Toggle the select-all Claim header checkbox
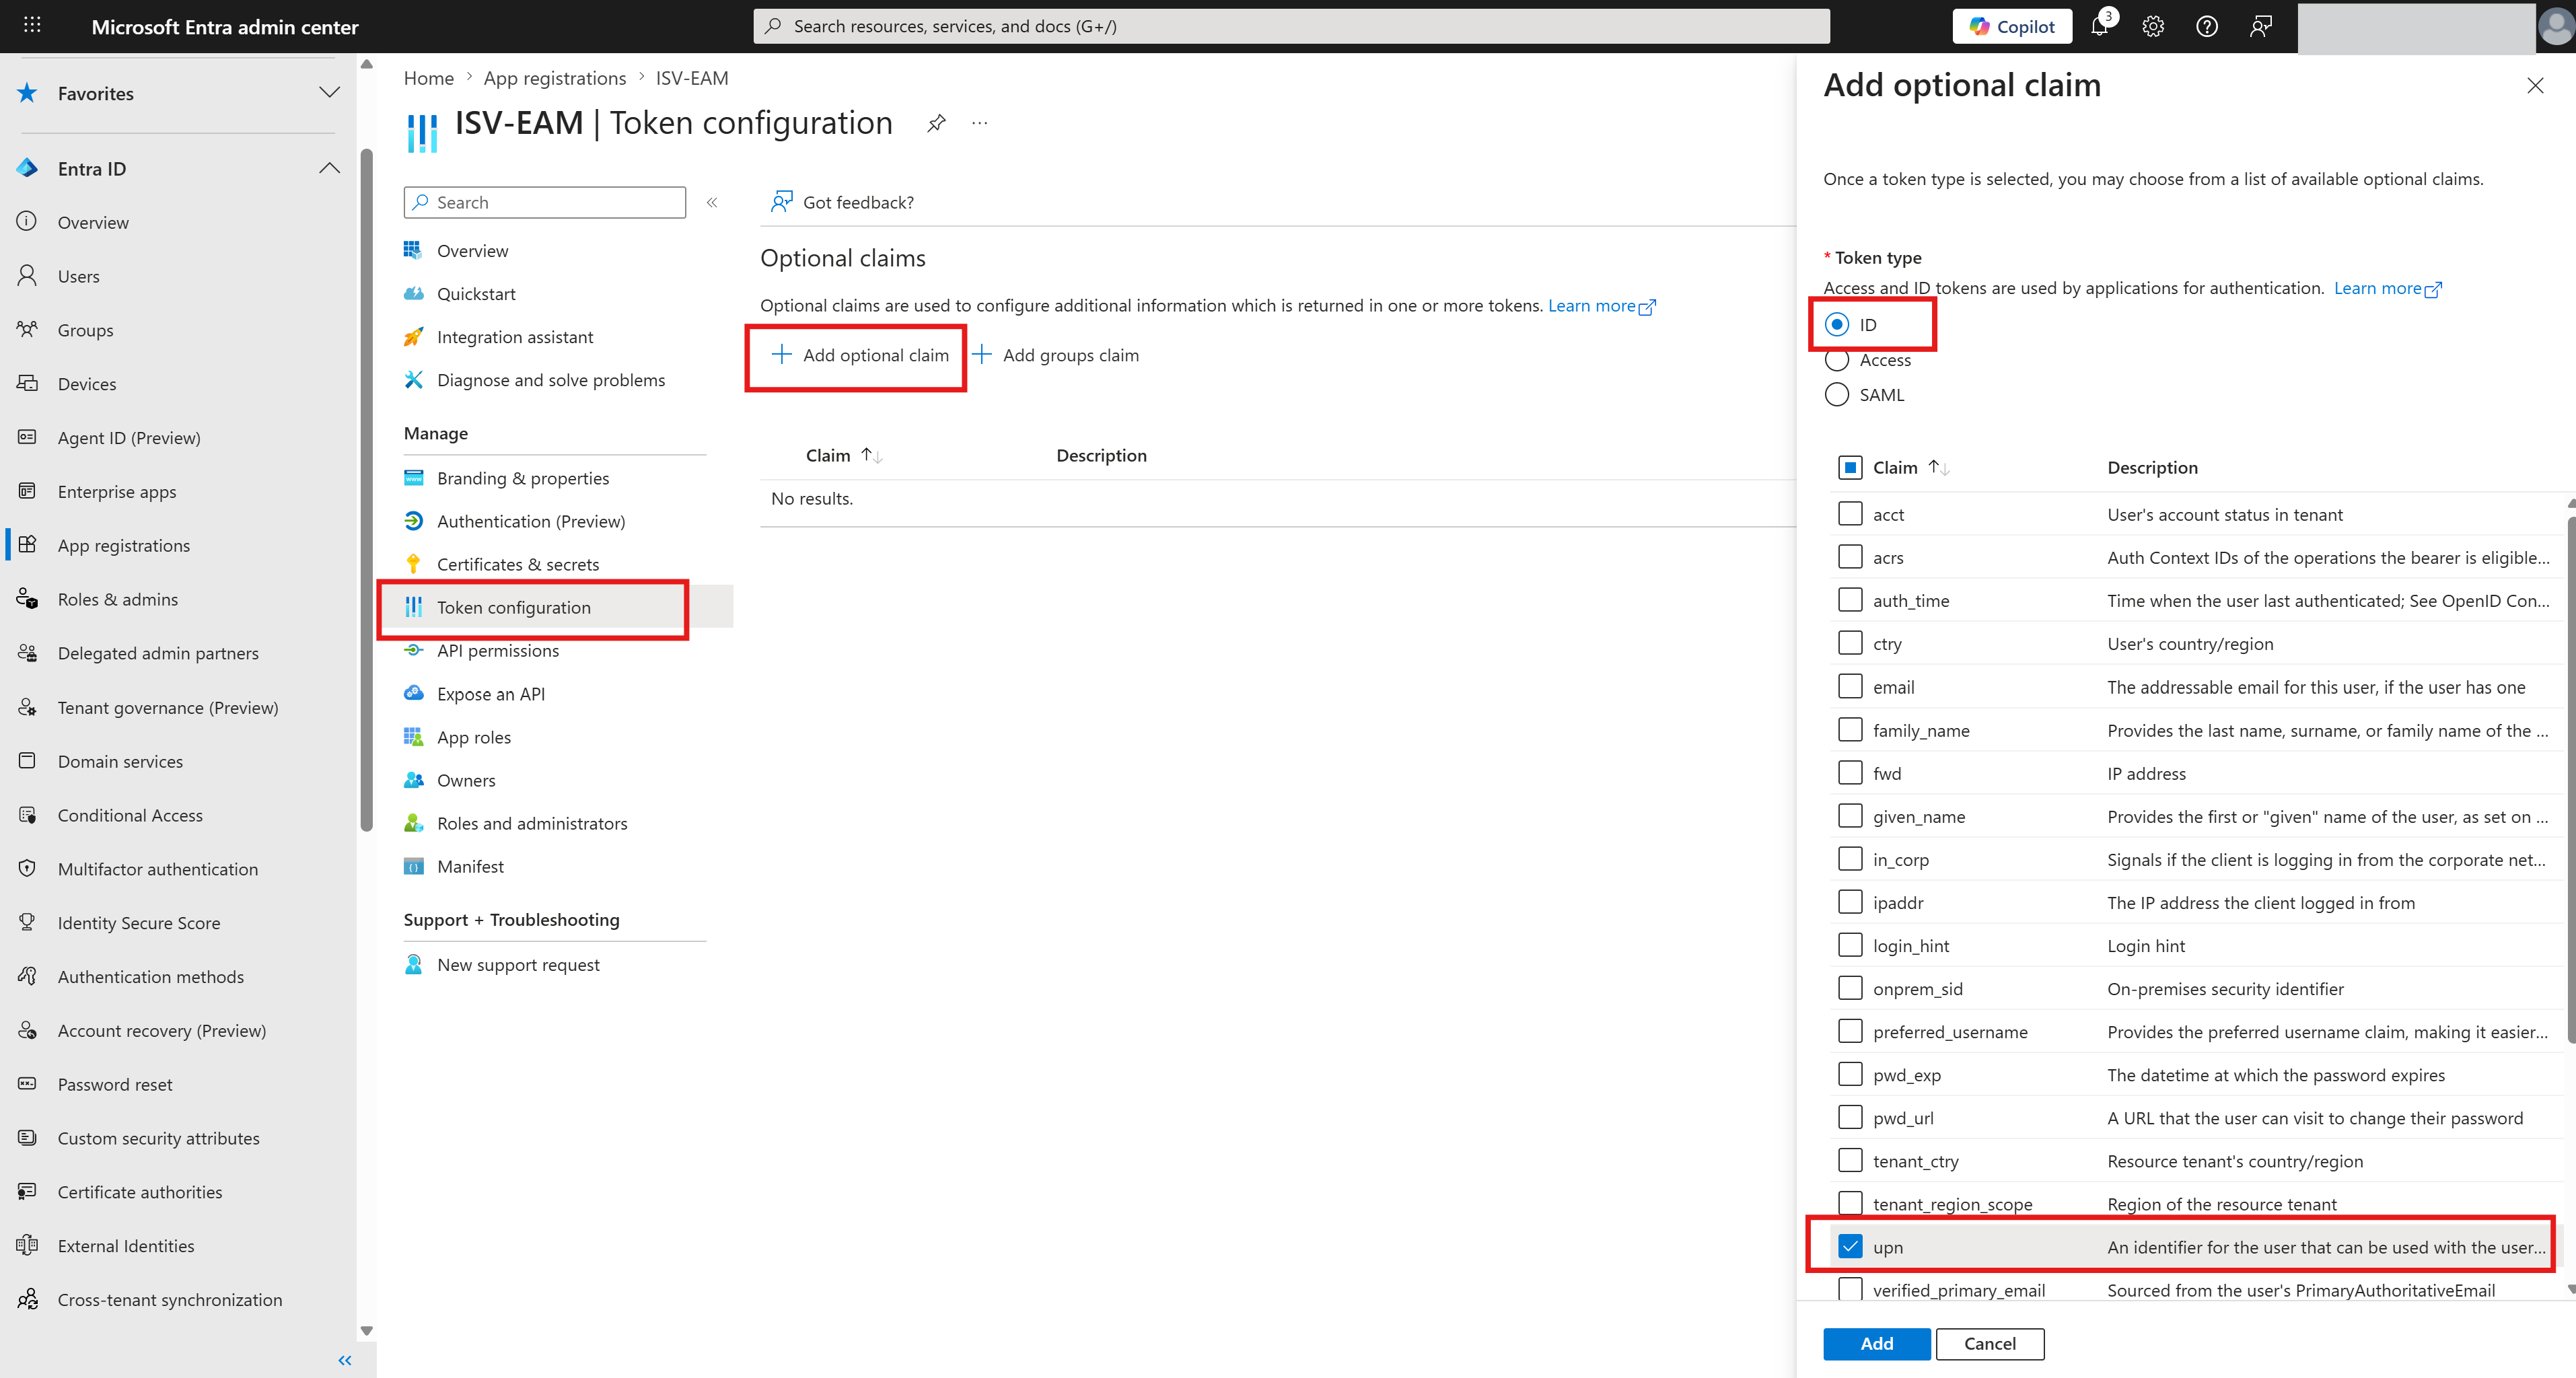This screenshot has width=2576, height=1378. pyautogui.click(x=1850, y=467)
